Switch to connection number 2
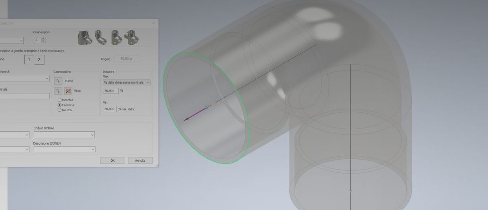Image resolution: width=488 pixels, height=210 pixels. [39, 60]
